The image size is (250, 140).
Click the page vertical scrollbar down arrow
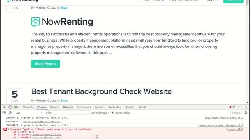click(247, 103)
